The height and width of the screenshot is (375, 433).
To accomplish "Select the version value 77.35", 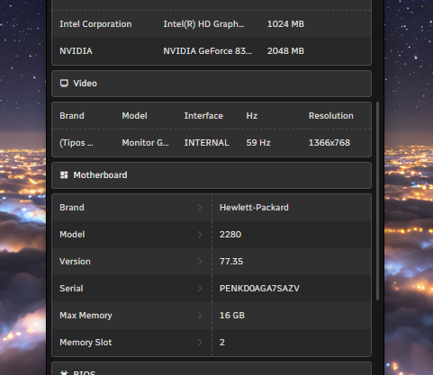I will tap(231, 262).
